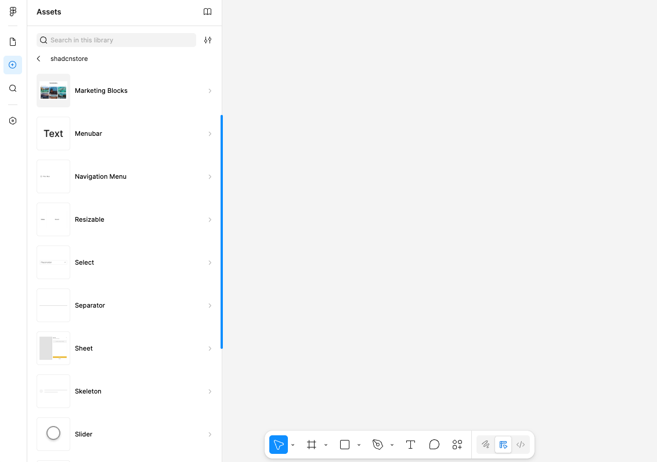Open the hexagon plugins icon in sidebar
This screenshot has height=462, width=657.
(13, 121)
